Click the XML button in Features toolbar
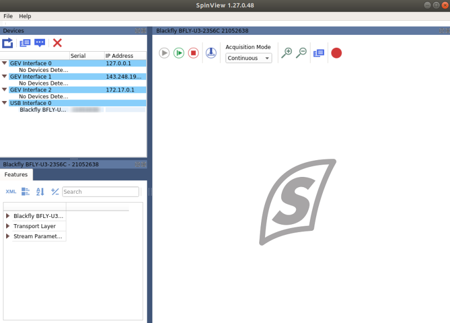 11,192
